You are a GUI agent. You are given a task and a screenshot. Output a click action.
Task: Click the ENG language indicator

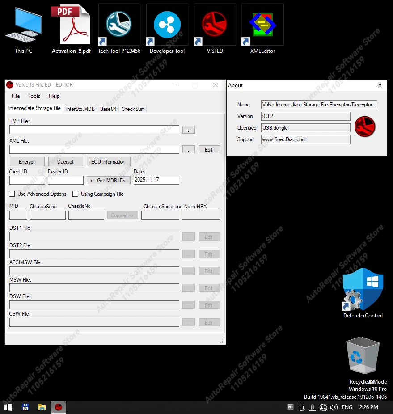click(x=347, y=407)
